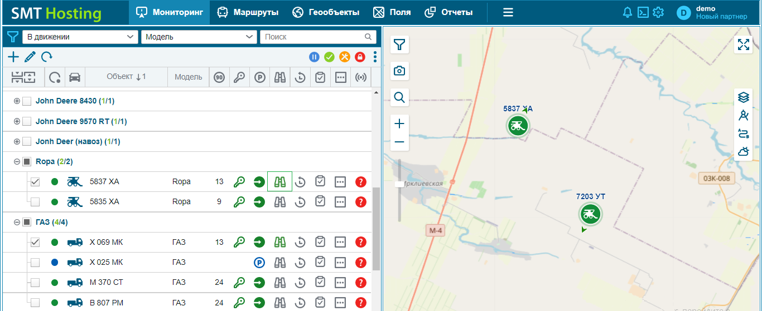Check the John Deere 9570 RT group checkbox
The image size is (762, 311).
(x=26, y=121)
